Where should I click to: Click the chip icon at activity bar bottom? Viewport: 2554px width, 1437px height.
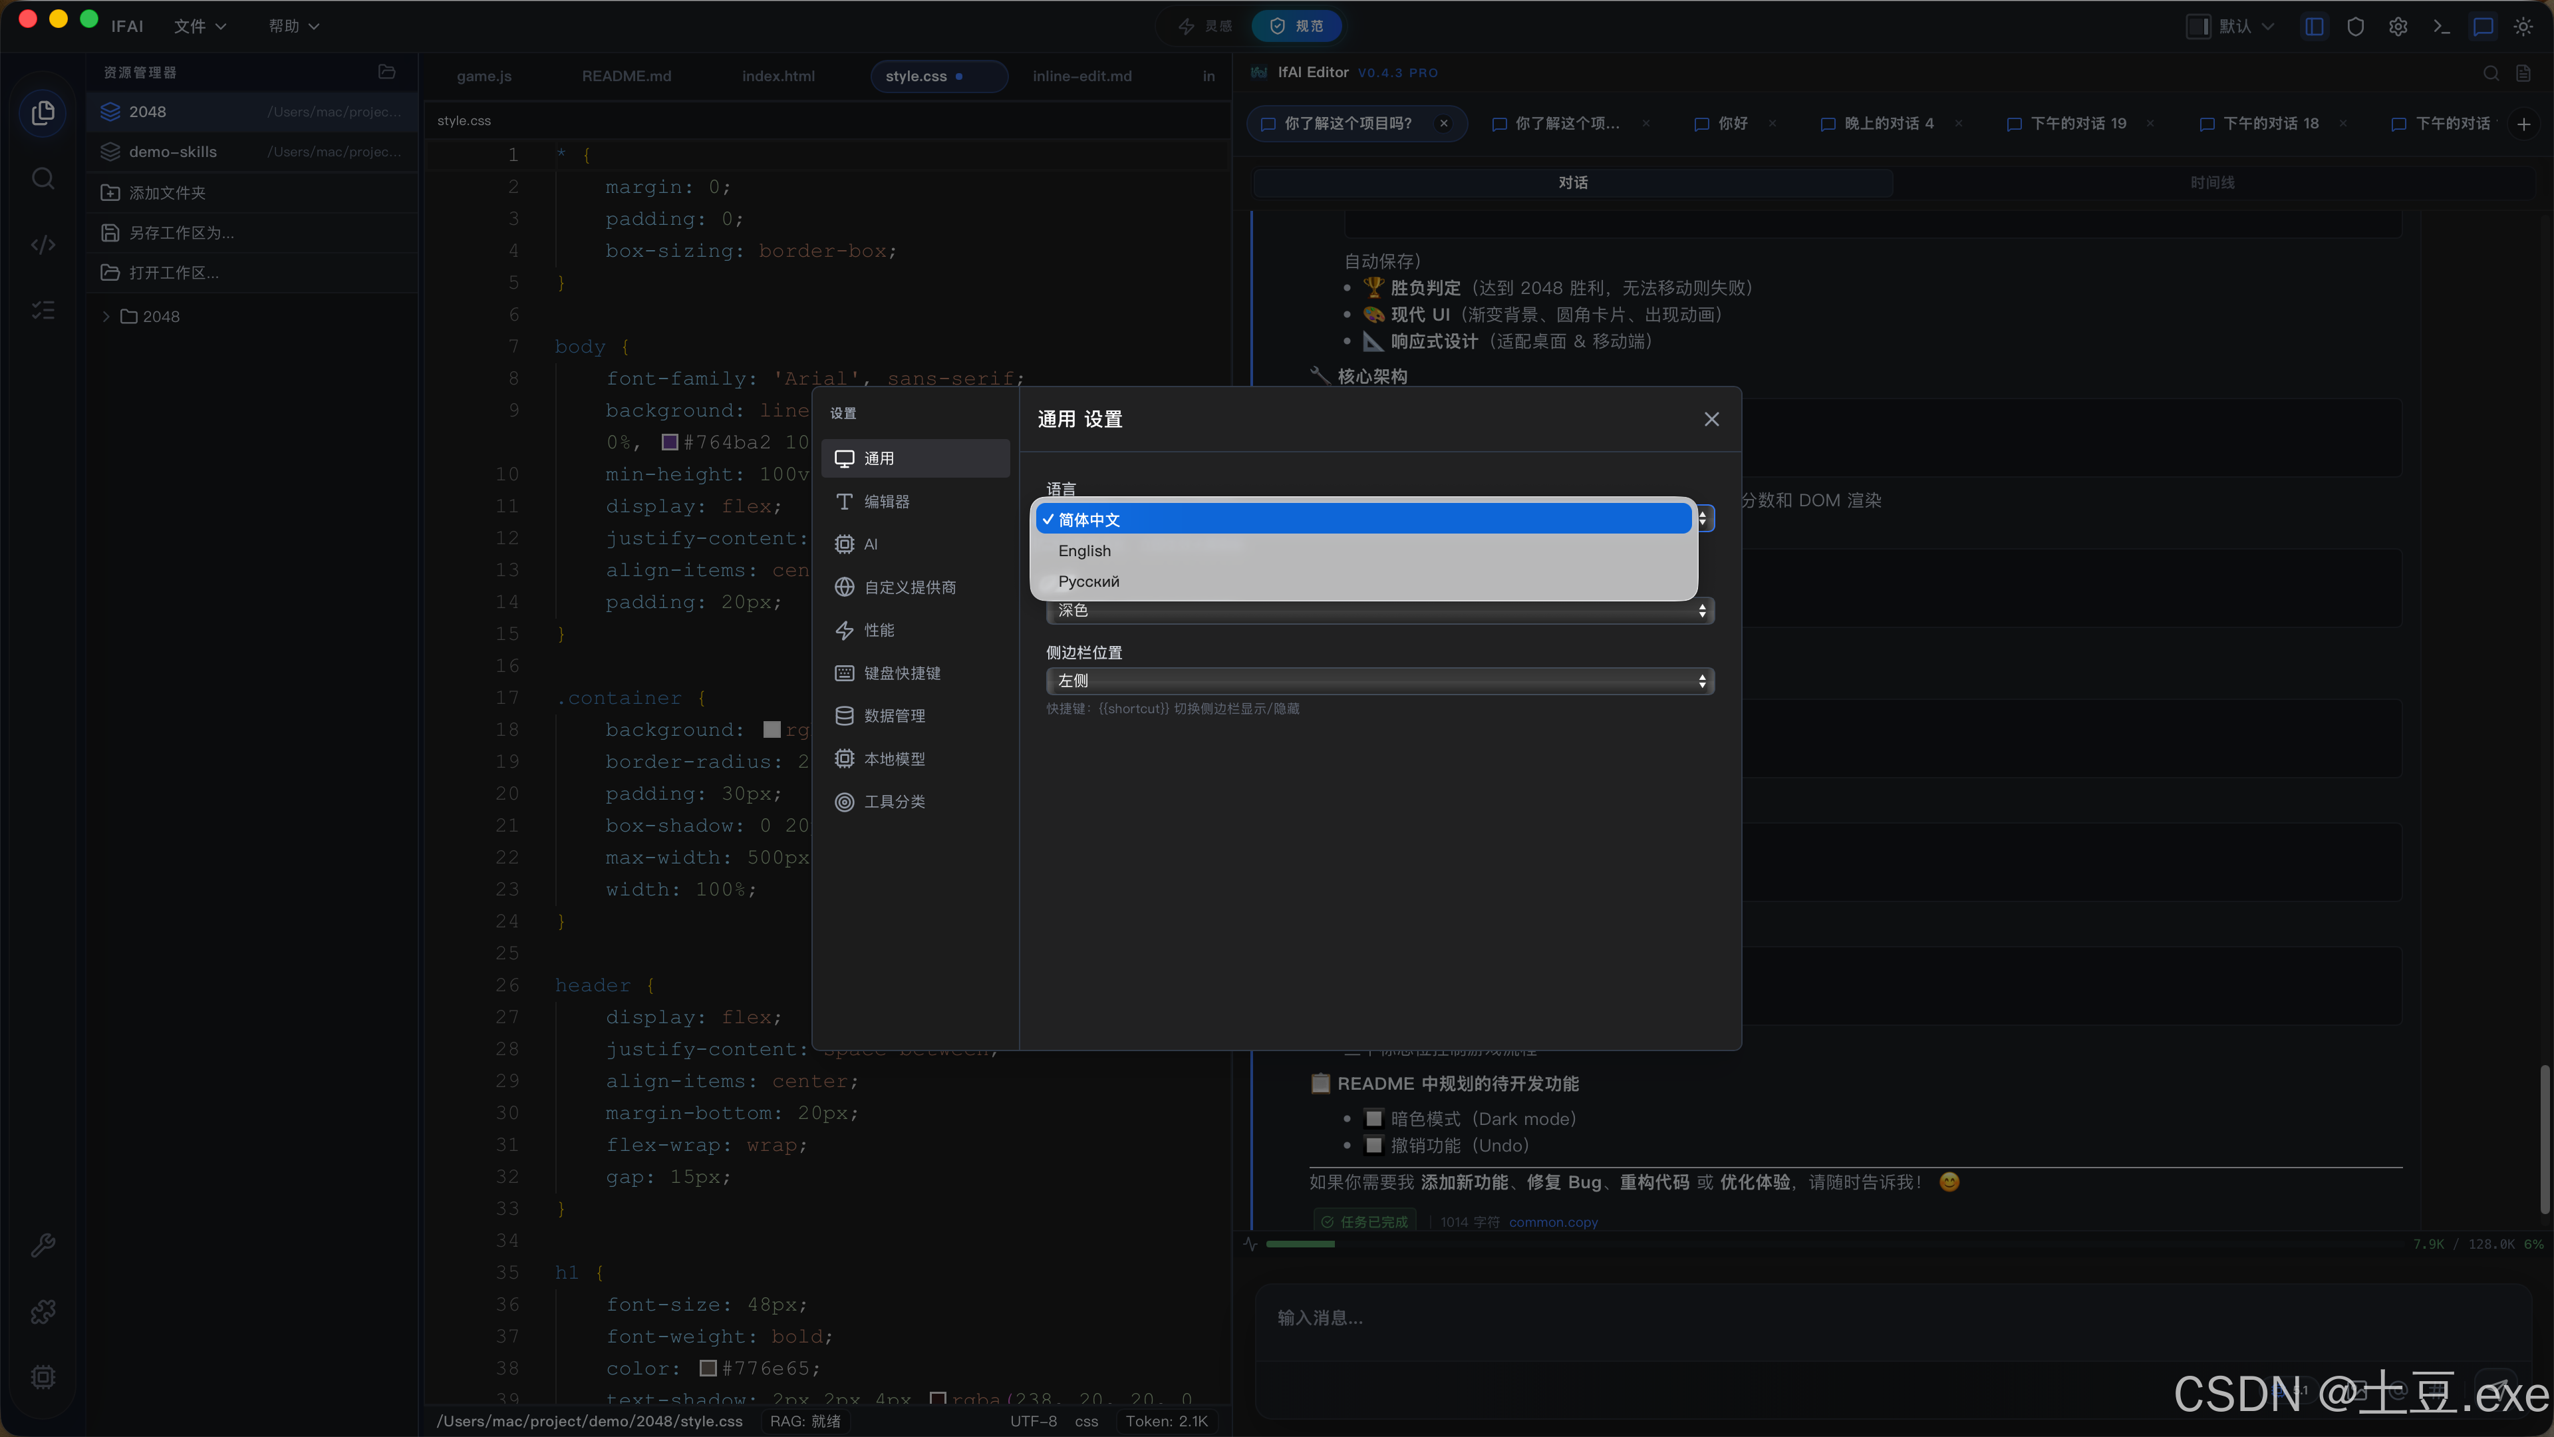43,1376
